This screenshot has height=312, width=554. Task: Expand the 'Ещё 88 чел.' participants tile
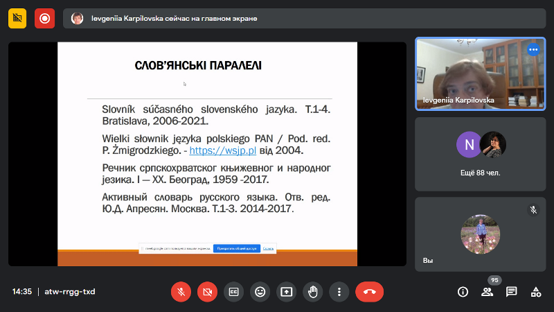tap(480, 154)
